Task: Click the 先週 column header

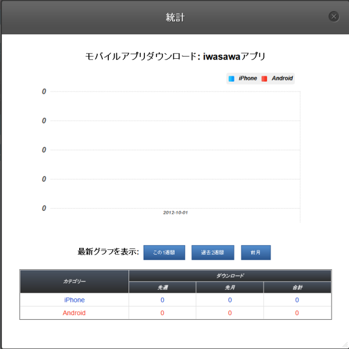Action: coord(162,287)
